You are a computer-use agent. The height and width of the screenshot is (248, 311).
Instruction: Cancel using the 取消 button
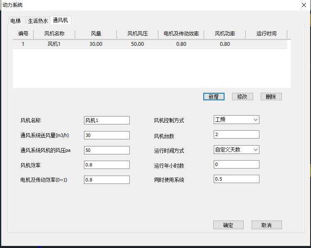click(267, 225)
